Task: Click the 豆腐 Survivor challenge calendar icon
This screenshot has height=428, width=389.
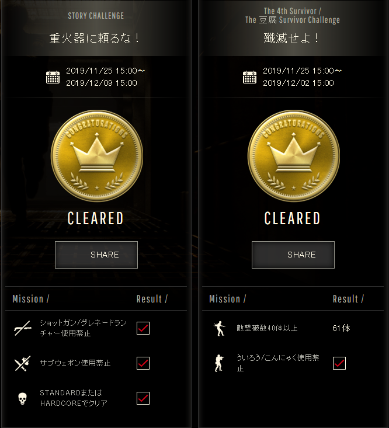Action: pos(249,77)
